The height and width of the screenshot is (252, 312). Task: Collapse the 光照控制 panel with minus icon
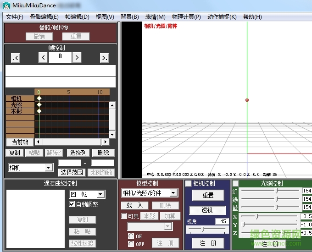[236, 183]
